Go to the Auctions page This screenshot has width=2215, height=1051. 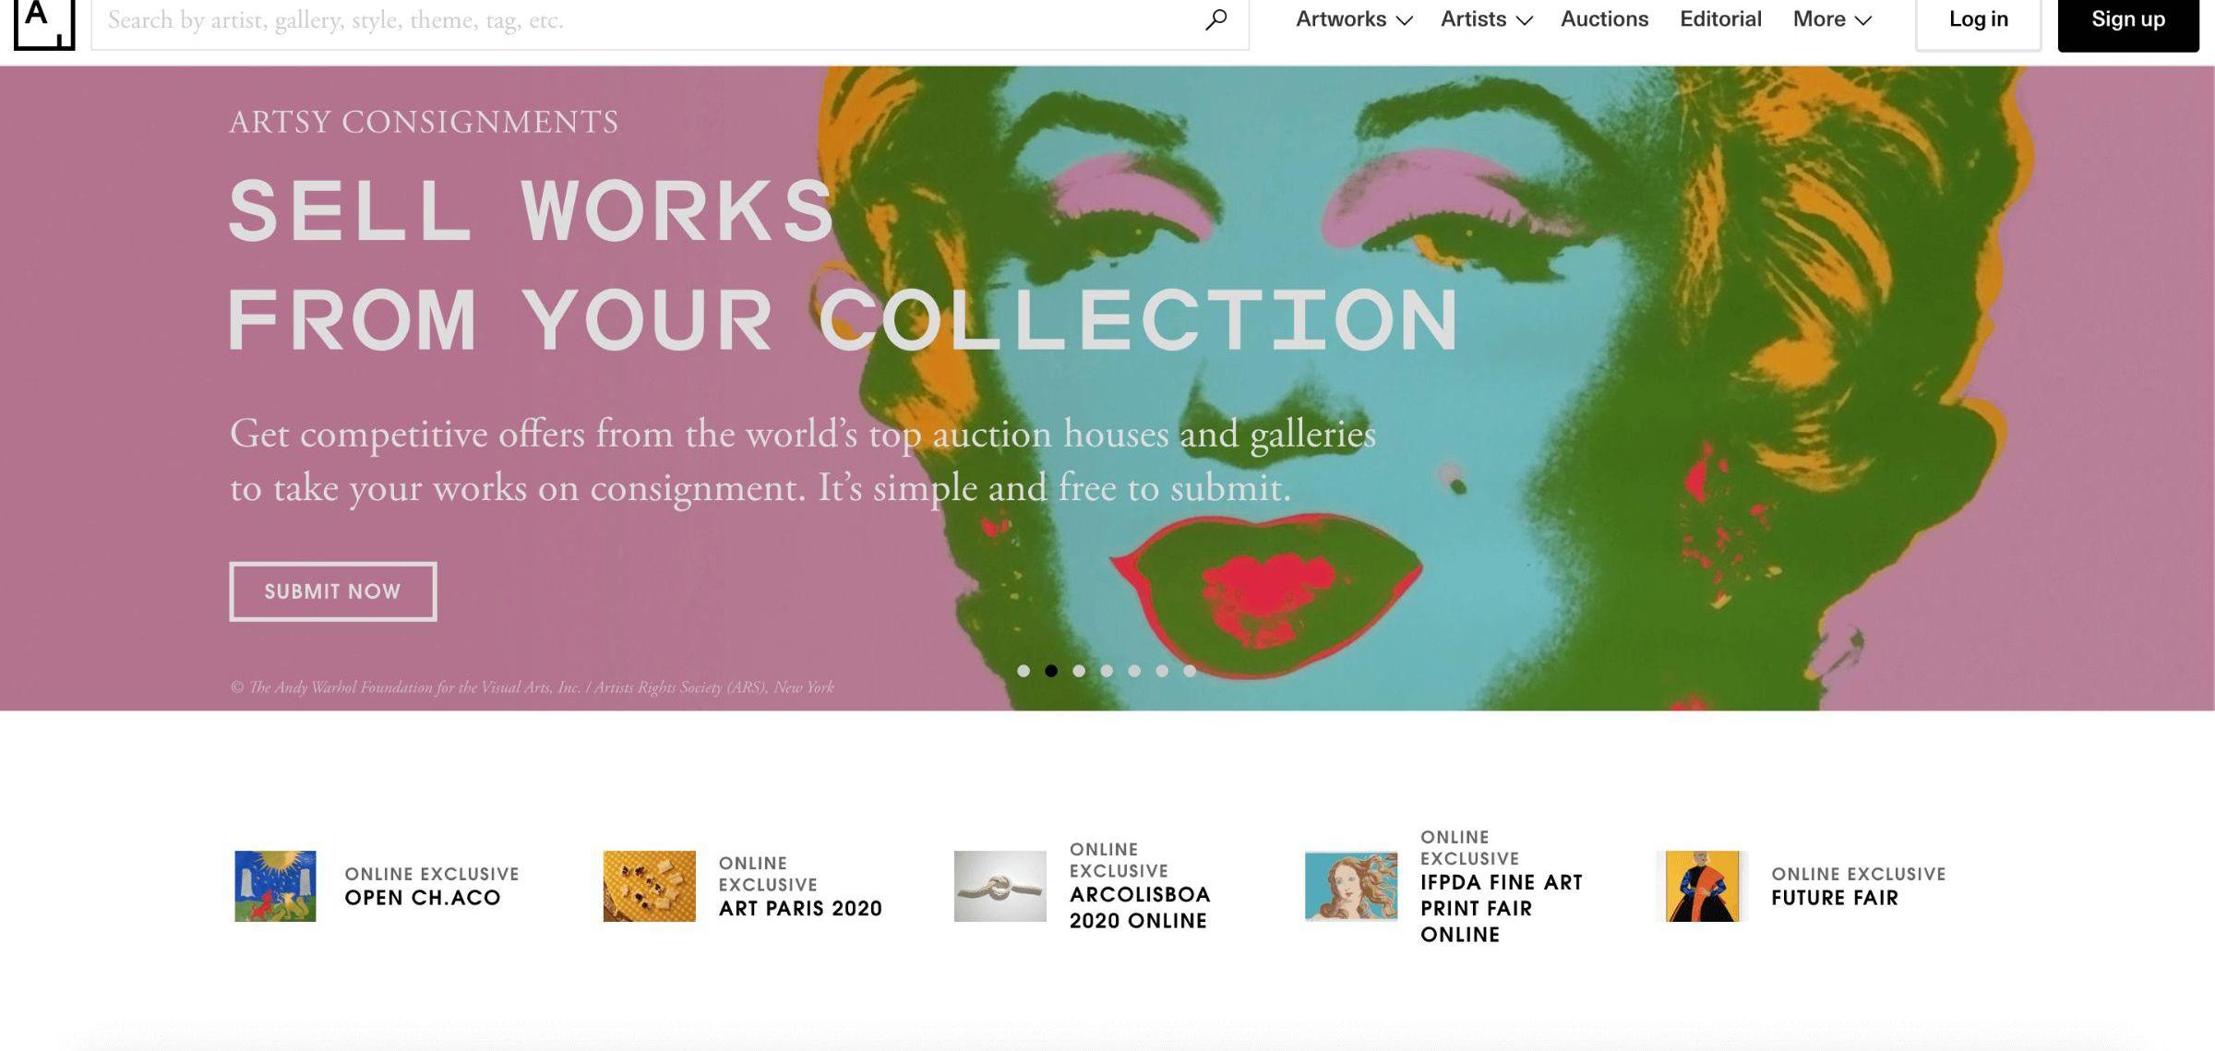point(1604,19)
